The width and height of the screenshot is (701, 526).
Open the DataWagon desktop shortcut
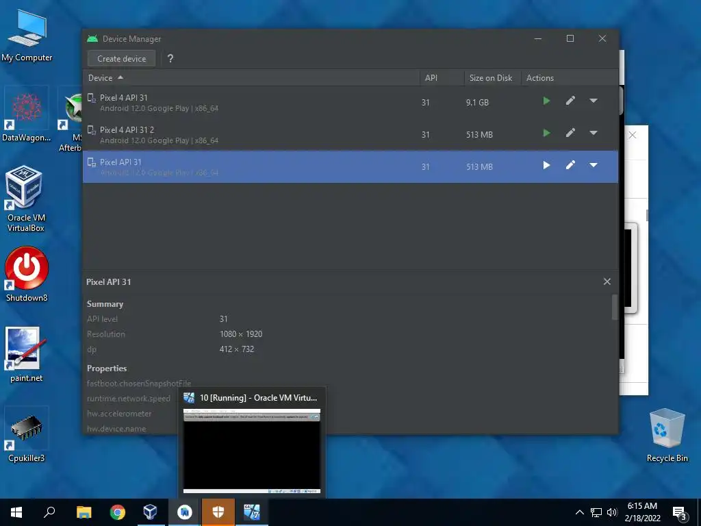(26, 114)
